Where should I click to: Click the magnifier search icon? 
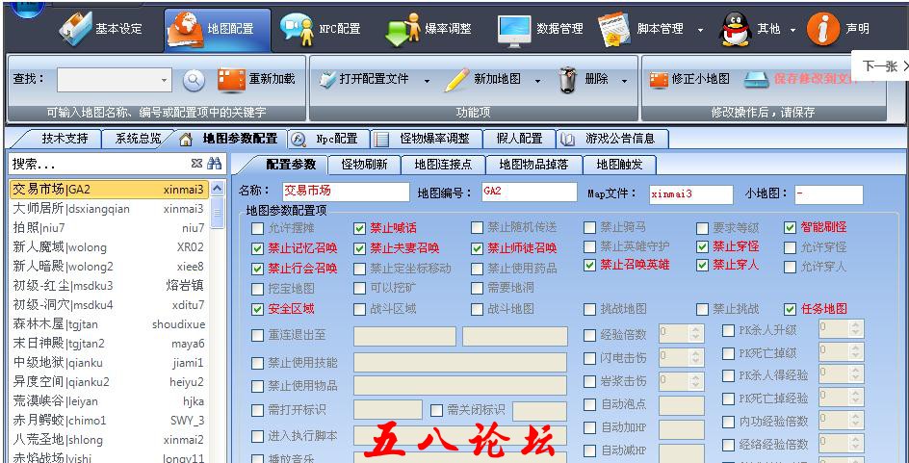pos(194,80)
